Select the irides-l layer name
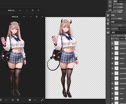126x104 pixels. point(122,58)
